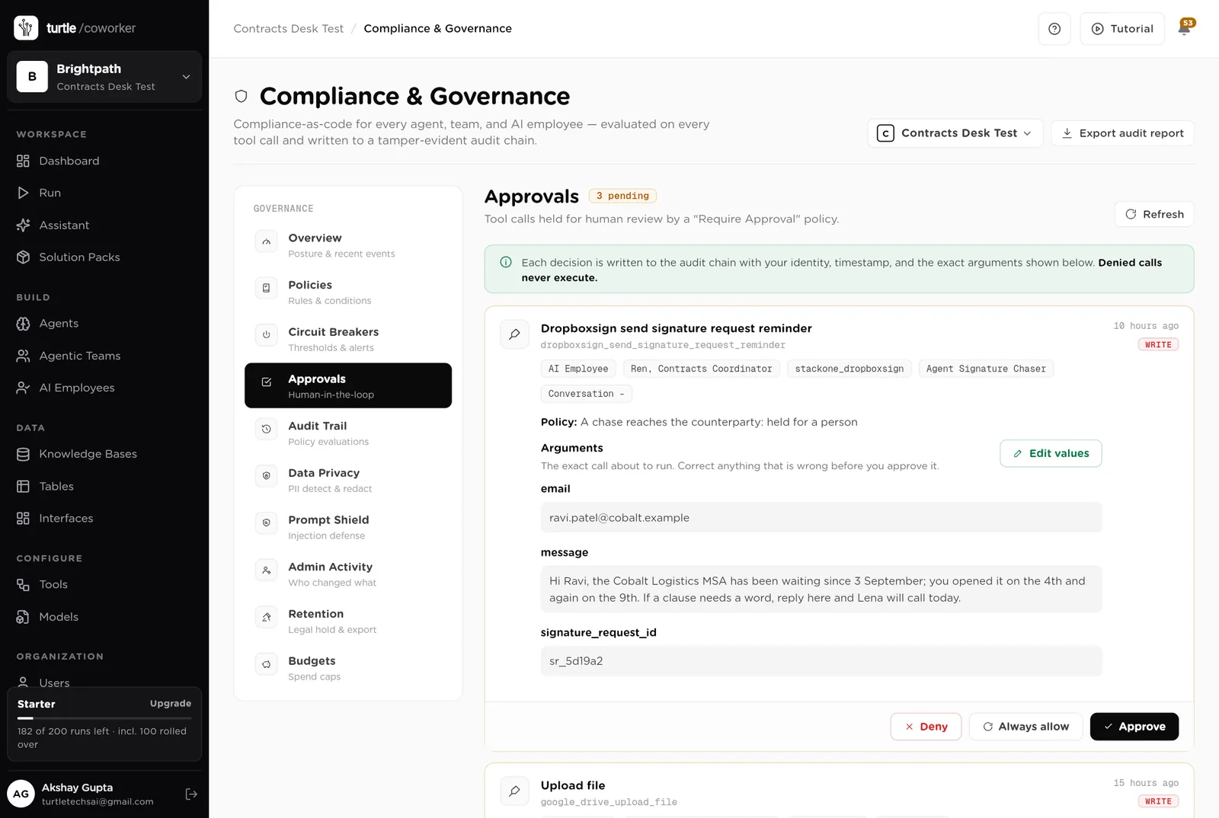Click the Prompt Shield icon
Screen dimensions: 1219x818
pos(266,523)
